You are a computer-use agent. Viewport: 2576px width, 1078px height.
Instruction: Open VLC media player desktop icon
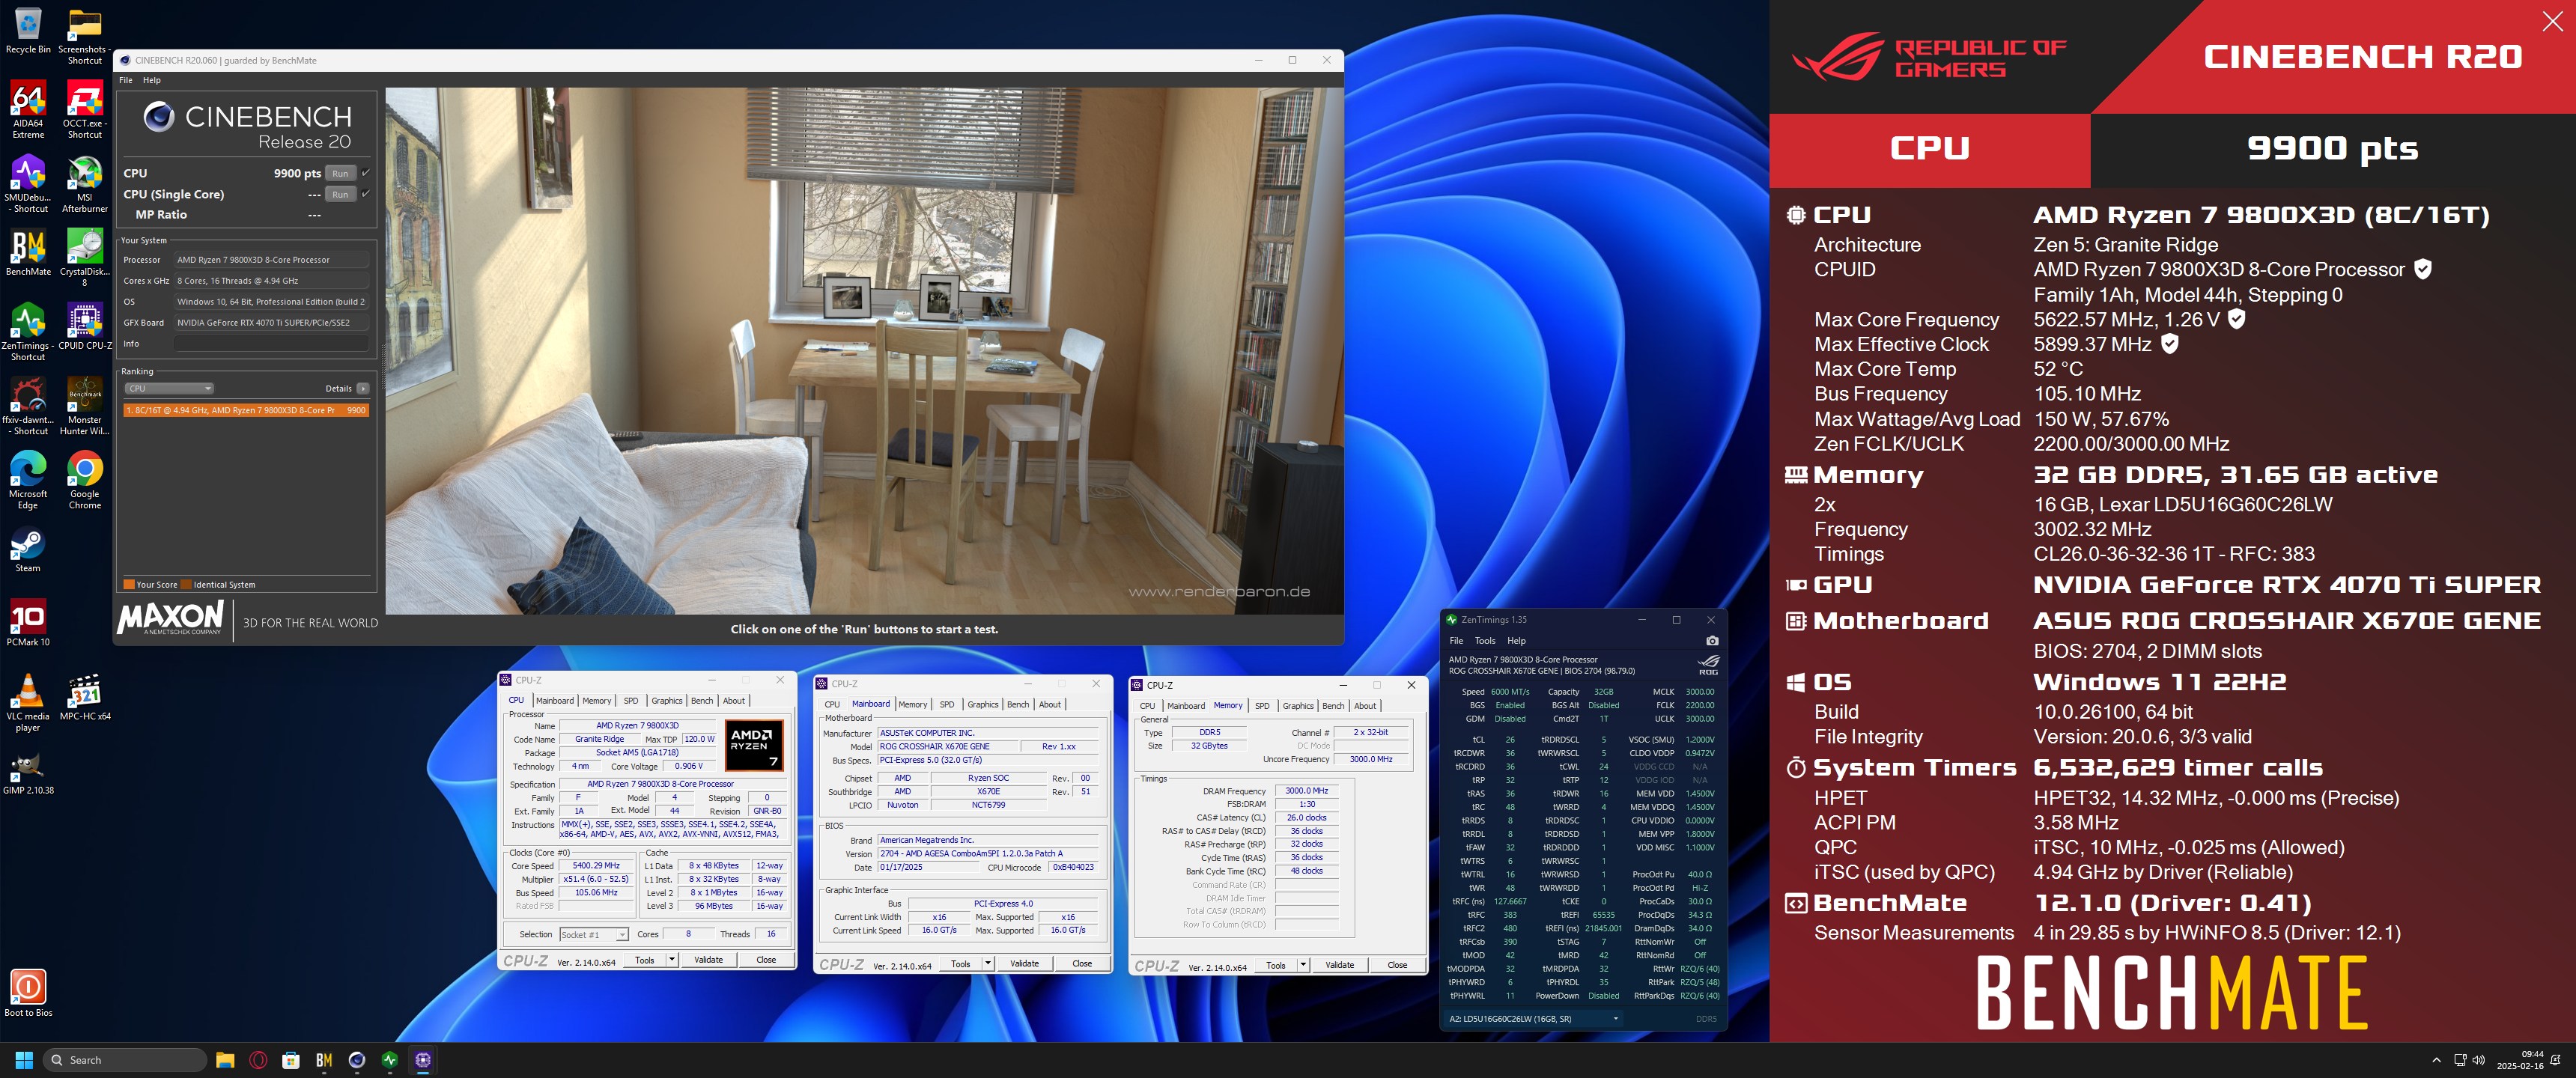point(28,702)
